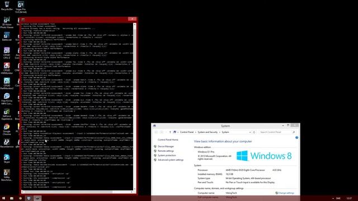Launch Battle.net from the desktop
This screenshot has height=201, width=358.
point(7,36)
